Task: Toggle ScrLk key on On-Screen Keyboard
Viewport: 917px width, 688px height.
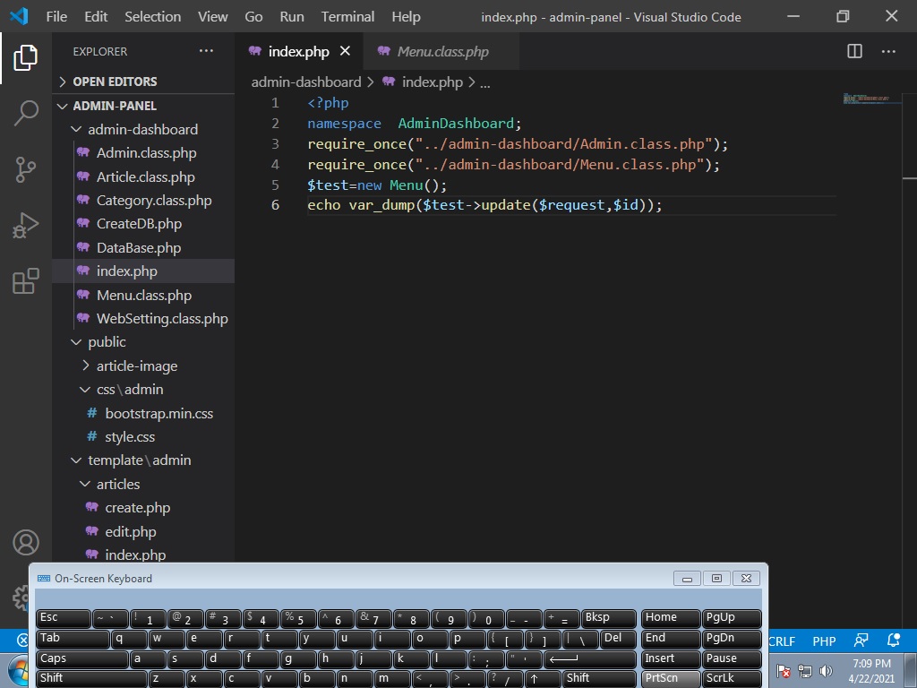Action: point(732,678)
